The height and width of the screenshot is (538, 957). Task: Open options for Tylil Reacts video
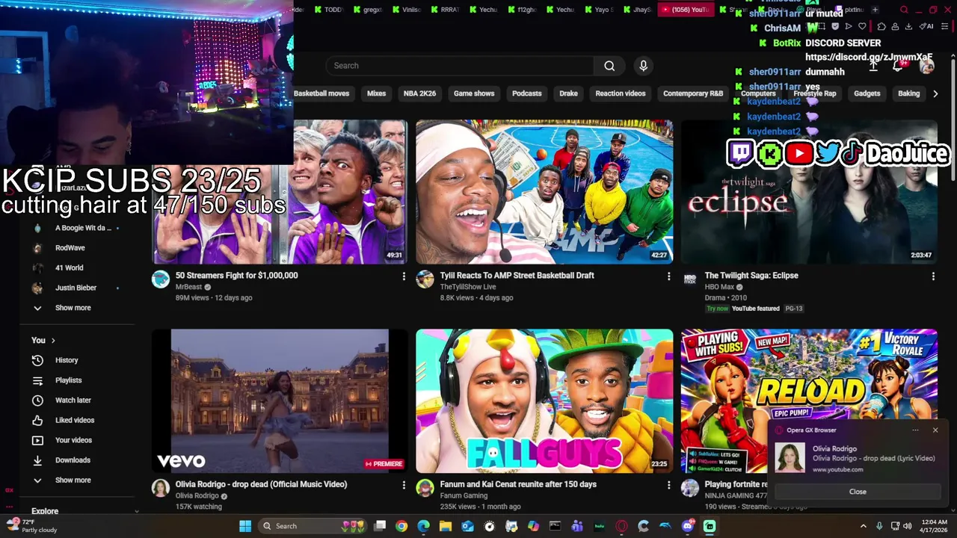668,276
